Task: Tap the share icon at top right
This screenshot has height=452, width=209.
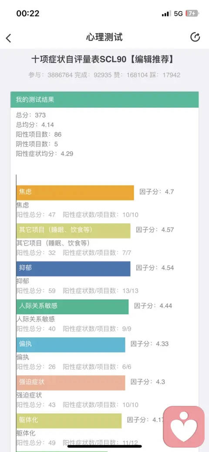Action: [195, 37]
